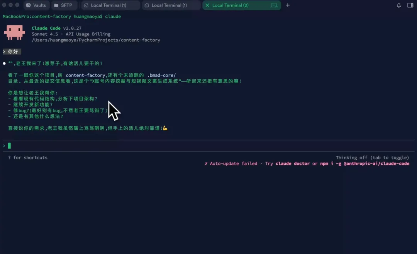Screen dimensions: 417x254
Task: Click the ".bmad-core/" directory name
Action: click(x=162, y=75)
